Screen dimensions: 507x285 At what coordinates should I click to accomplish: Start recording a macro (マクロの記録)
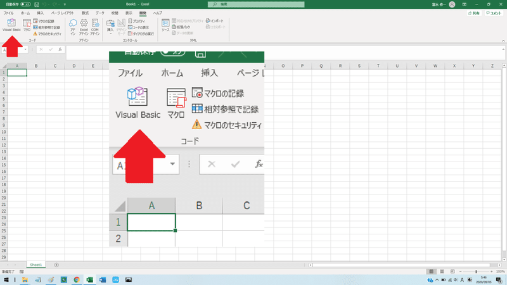pos(44,21)
